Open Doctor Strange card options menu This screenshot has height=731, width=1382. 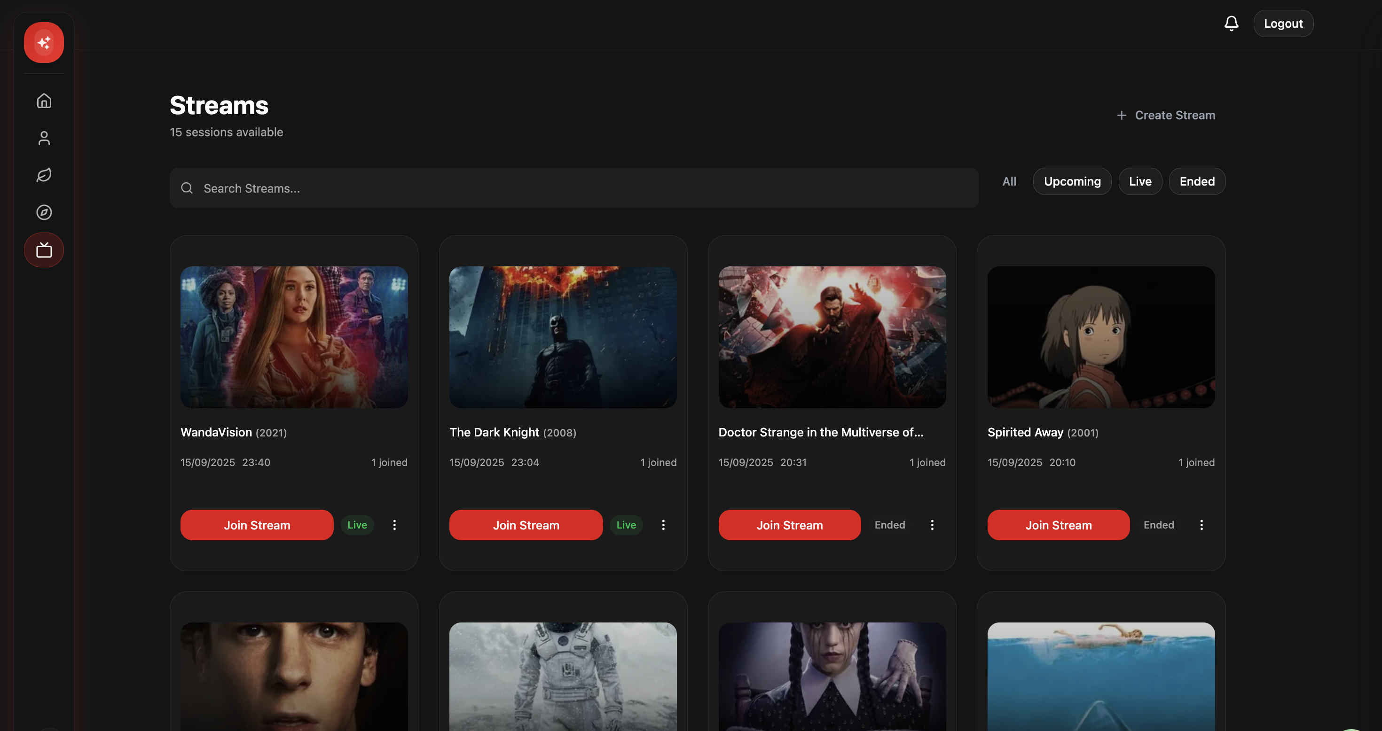(x=932, y=525)
